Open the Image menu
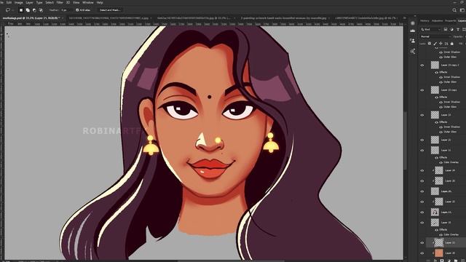Viewport: 466px width, 262px height. pos(19,2)
